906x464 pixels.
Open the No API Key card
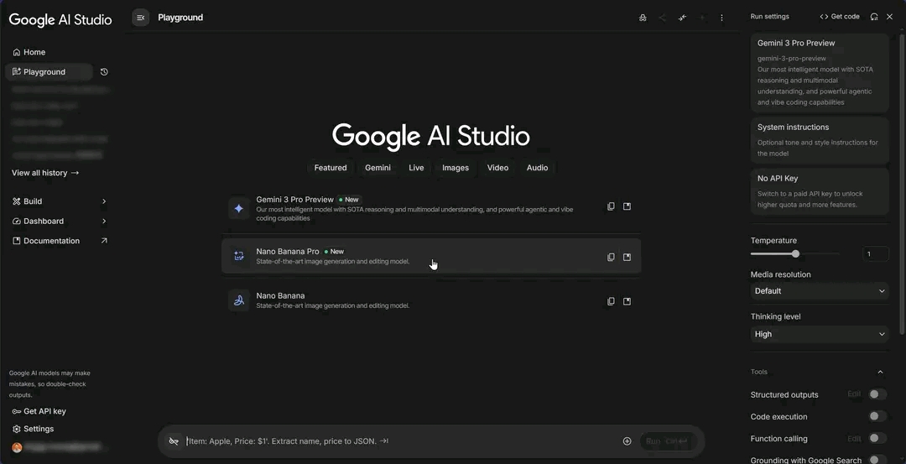point(820,191)
